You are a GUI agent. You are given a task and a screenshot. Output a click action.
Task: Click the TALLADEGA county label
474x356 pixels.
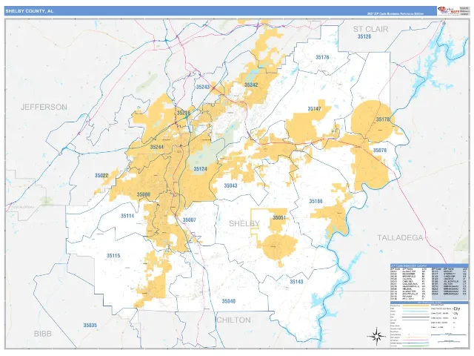(x=400, y=238)
